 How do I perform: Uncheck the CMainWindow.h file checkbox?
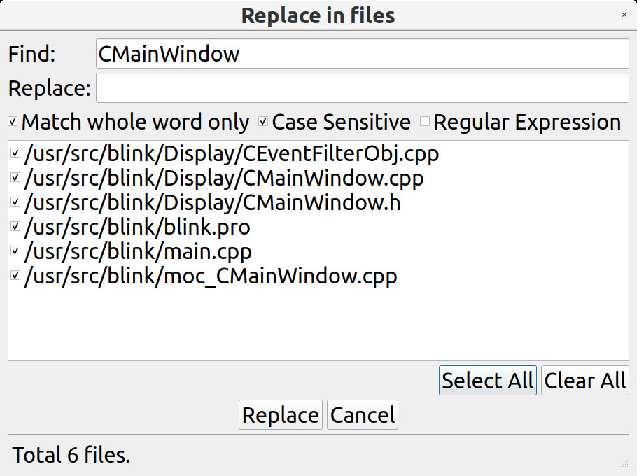(15, 202)
